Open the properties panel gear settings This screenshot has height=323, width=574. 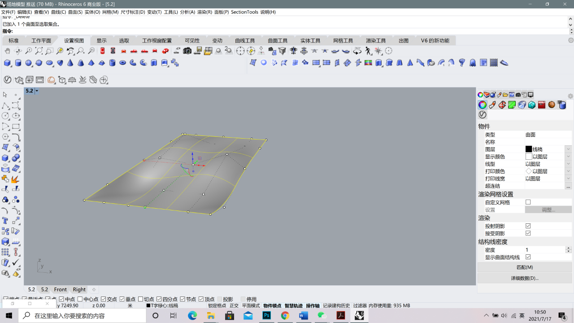coord(570,96)
